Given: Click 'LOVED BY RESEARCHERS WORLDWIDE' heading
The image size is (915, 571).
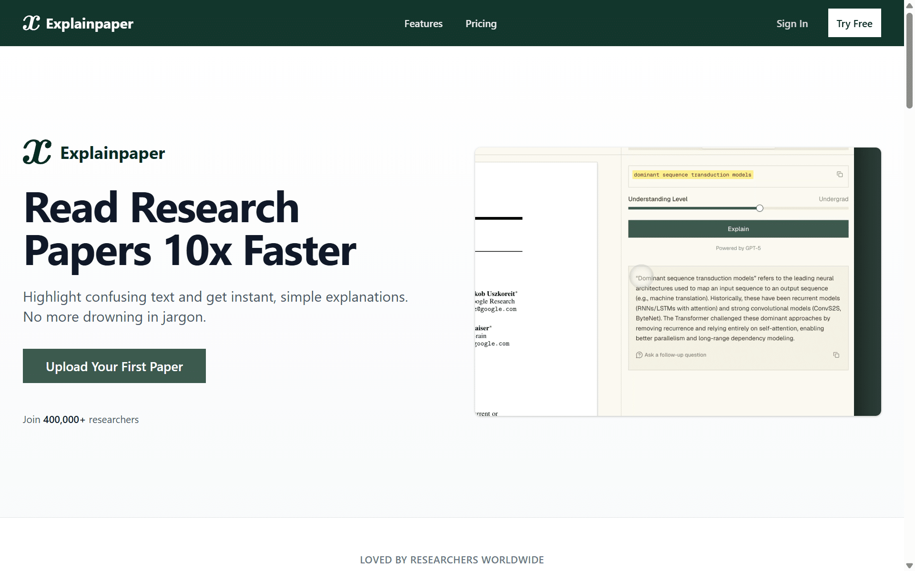Looking at the screenshot, I should (x=452, y=560).
